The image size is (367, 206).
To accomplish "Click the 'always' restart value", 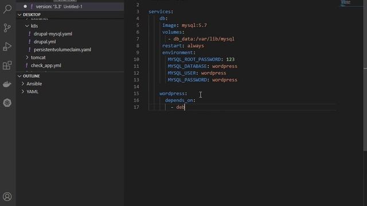I will pyautogui.click(x=196, y=46).
